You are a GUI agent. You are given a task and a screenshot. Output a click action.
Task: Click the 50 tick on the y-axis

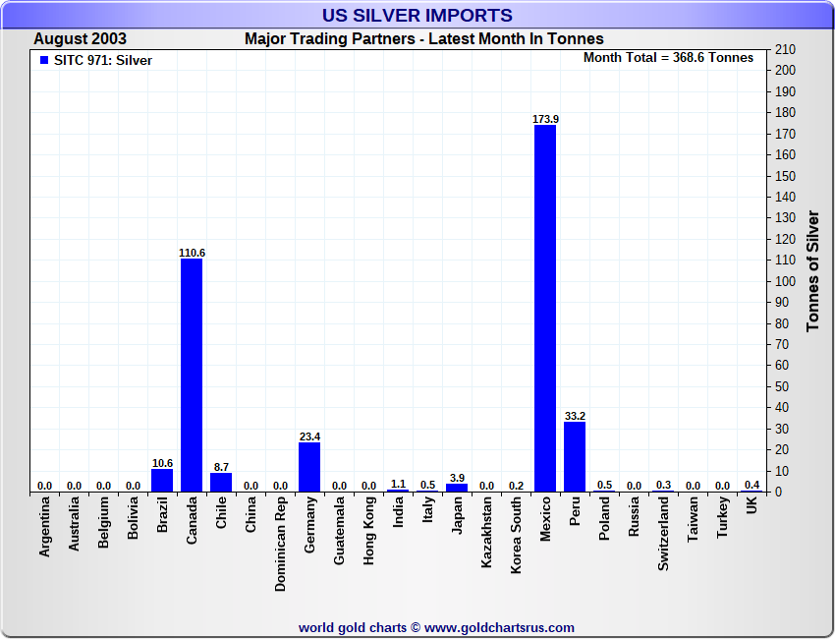(x=782, y=386)
